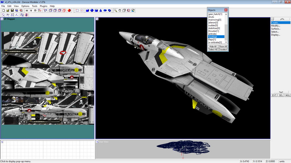Click the blue star-shaped icon in second row
Viewport: 291px width, 163px height.
[8, 15]
